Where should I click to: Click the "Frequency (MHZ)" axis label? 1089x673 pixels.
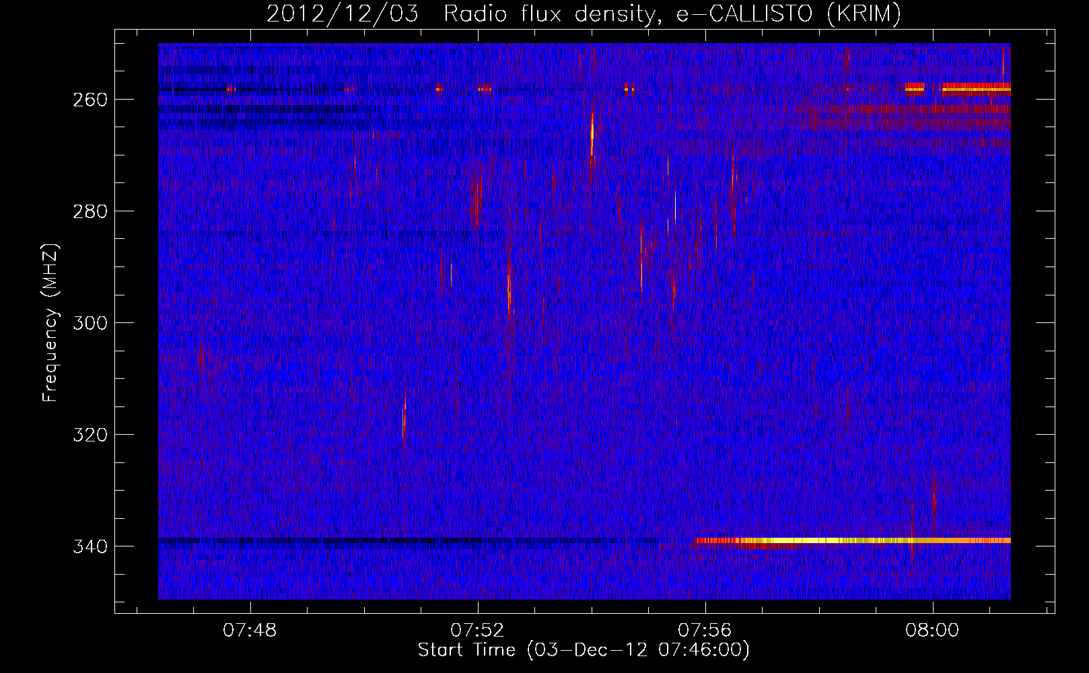(x=50, y=322)
